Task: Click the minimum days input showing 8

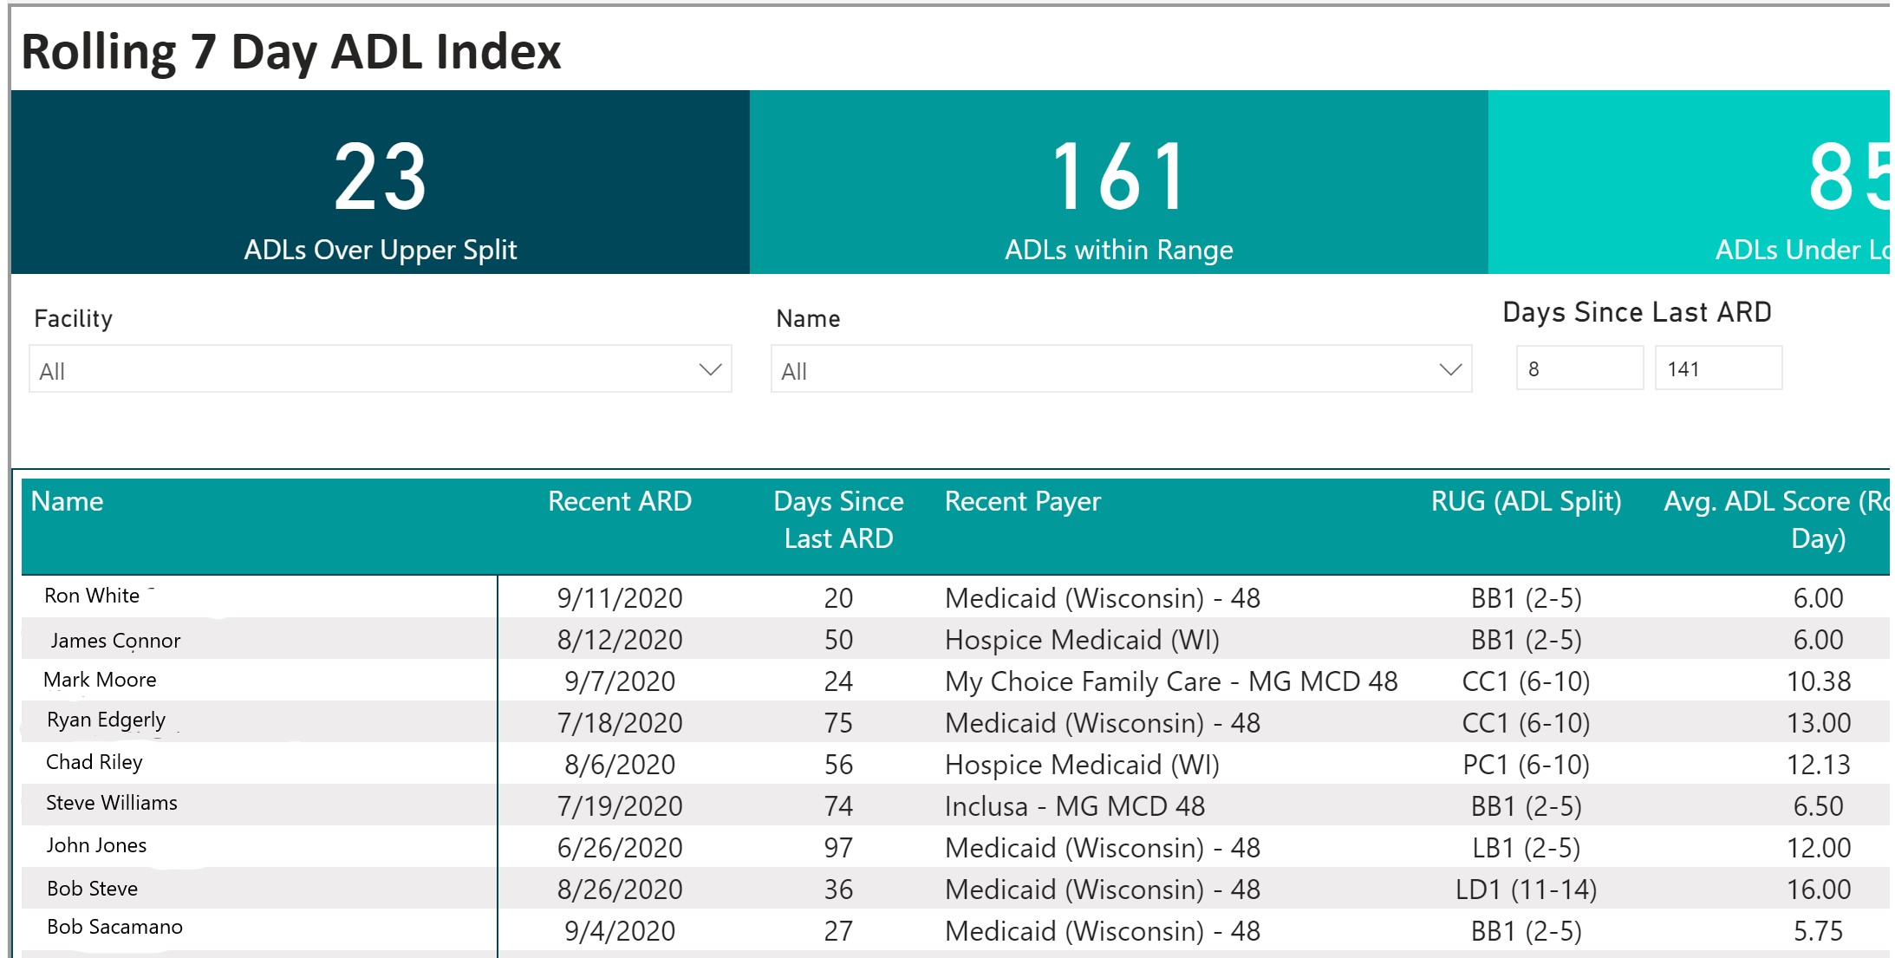Action: coord(1579,368)
